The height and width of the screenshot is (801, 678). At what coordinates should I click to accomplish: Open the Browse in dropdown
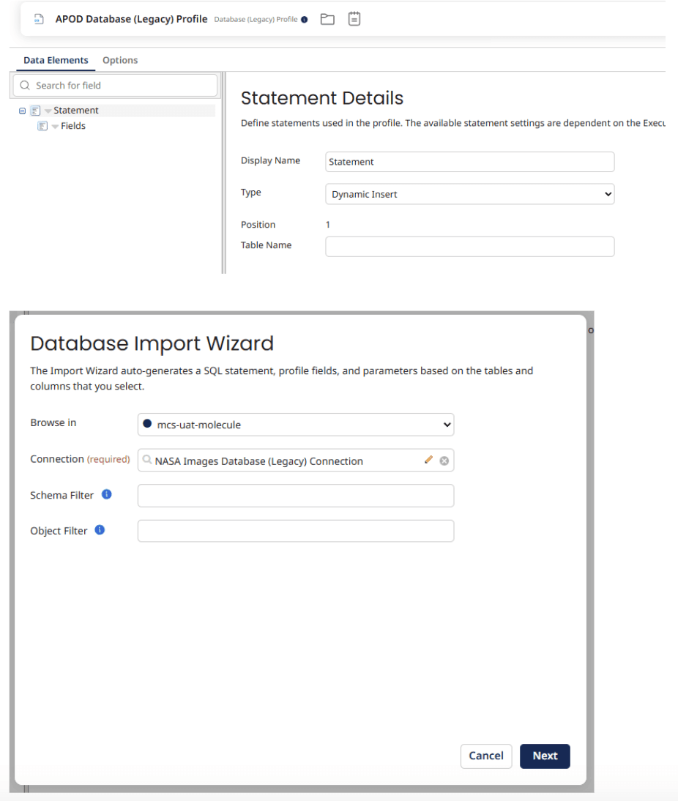pyautogui.click(x=296, y=425)
